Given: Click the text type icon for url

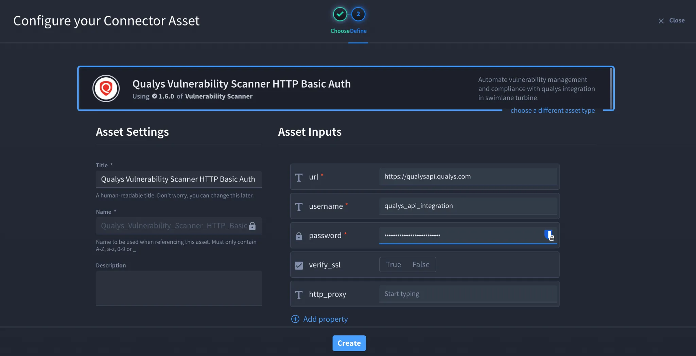Looking at the screenshot, I should pyautogui.click(x=299, y=177).
